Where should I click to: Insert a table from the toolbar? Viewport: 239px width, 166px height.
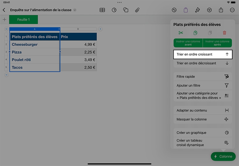click(102, 10)
